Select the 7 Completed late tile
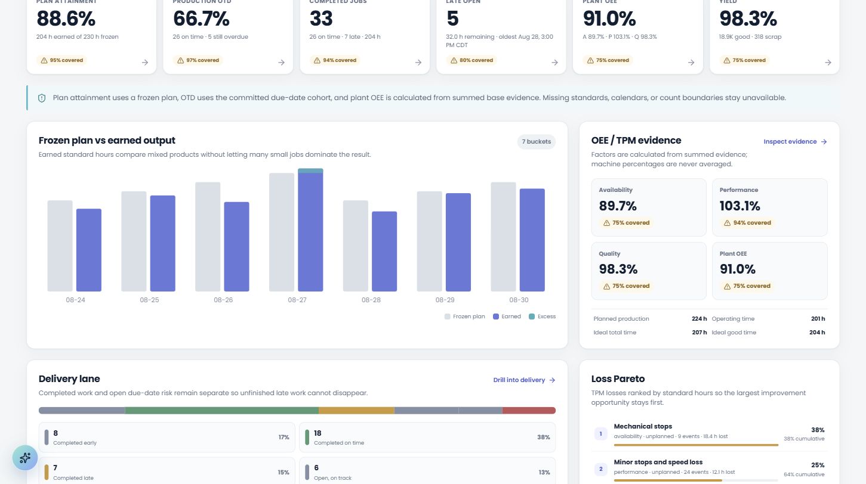866x484 pixels. coord(166,471)
